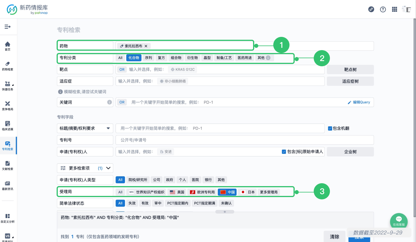Viewport: 416px width, 242px height.
Task: Select 组合物 patent category
Action: pyautogui.click(x=176, y=58)
